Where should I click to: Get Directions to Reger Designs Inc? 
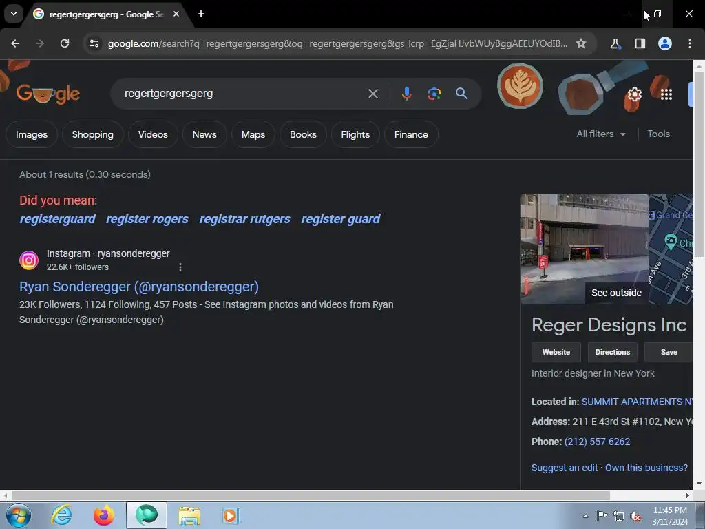[612, 352]
